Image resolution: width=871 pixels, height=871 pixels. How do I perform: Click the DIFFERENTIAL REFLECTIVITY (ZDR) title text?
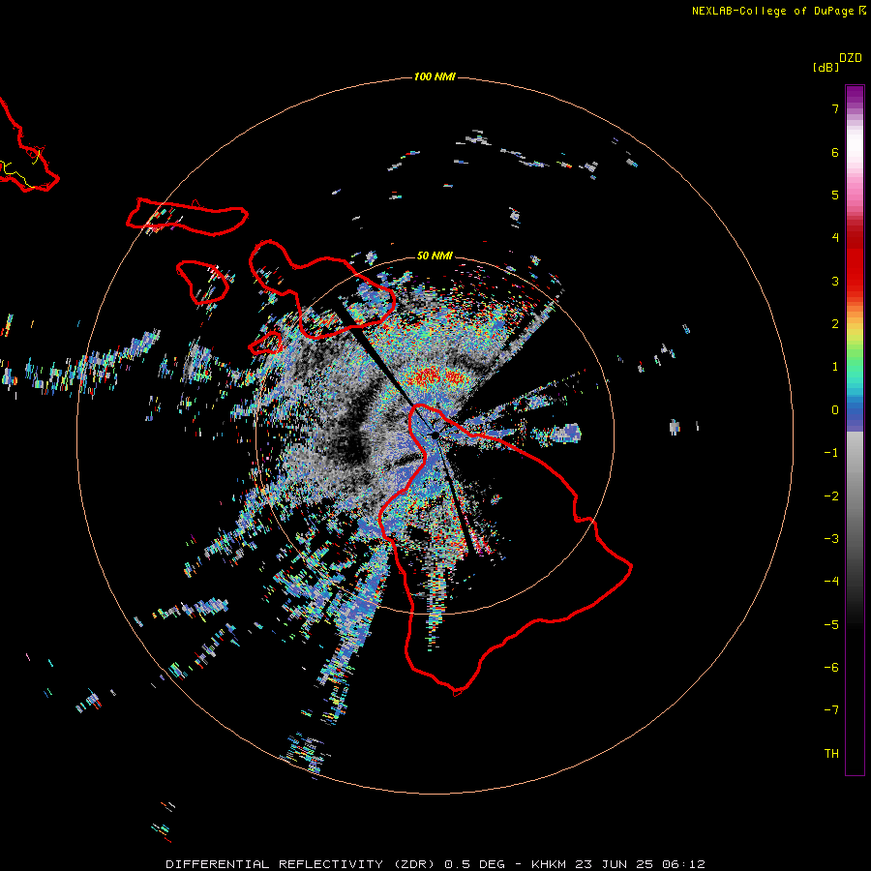pos(301,864)
